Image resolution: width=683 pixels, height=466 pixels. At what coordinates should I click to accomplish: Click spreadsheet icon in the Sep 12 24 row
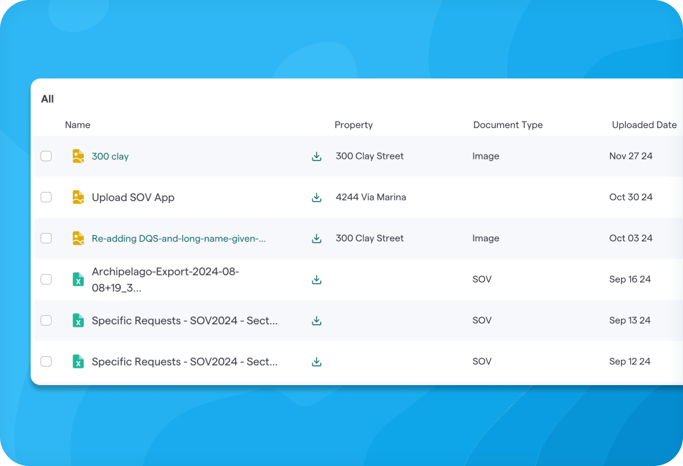point(78,362)
